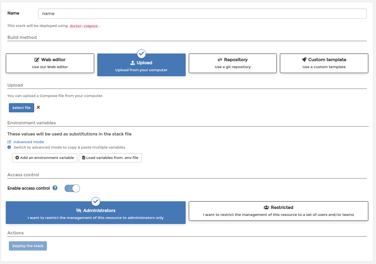This screenshot has width=376, height=264.
Task: Click the rocket icon on Custom template
Action: pyautogui.click(x=304, y=60)
